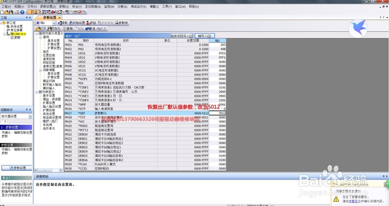Click 选择项目写入(I) button
Screen dimensions: 389x206
(182, 36)
